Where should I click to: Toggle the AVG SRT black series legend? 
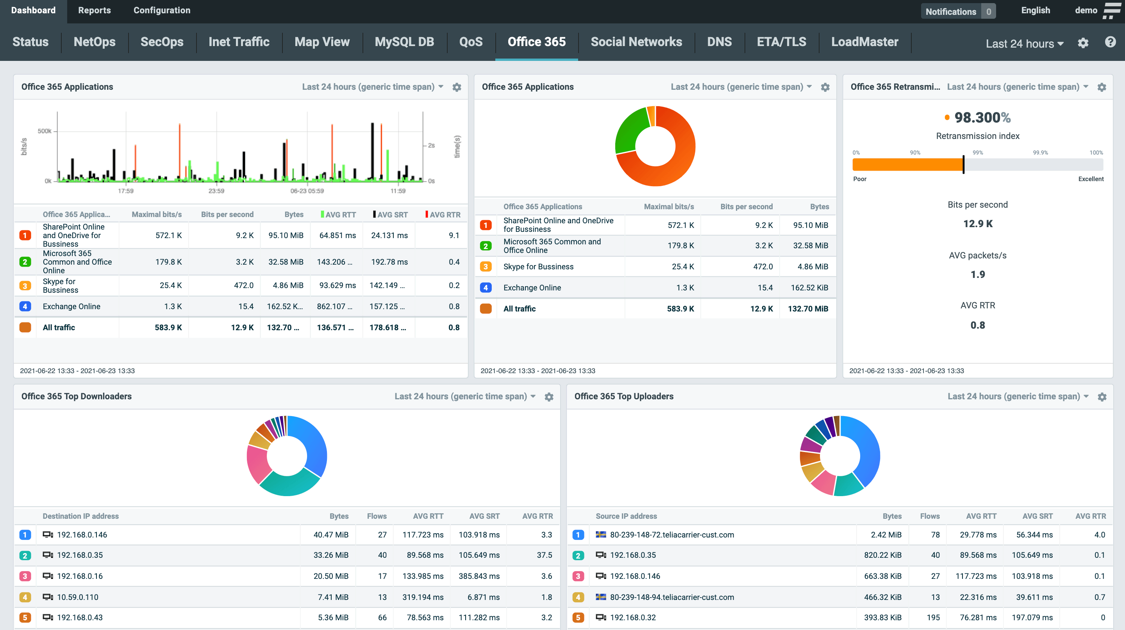[x=389, y=215]
